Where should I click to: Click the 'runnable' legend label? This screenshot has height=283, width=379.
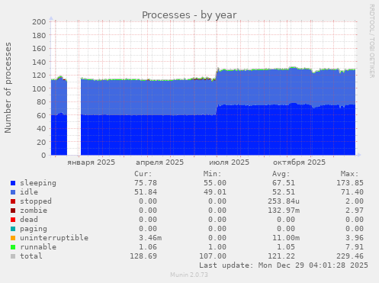(x=38, y=247)
